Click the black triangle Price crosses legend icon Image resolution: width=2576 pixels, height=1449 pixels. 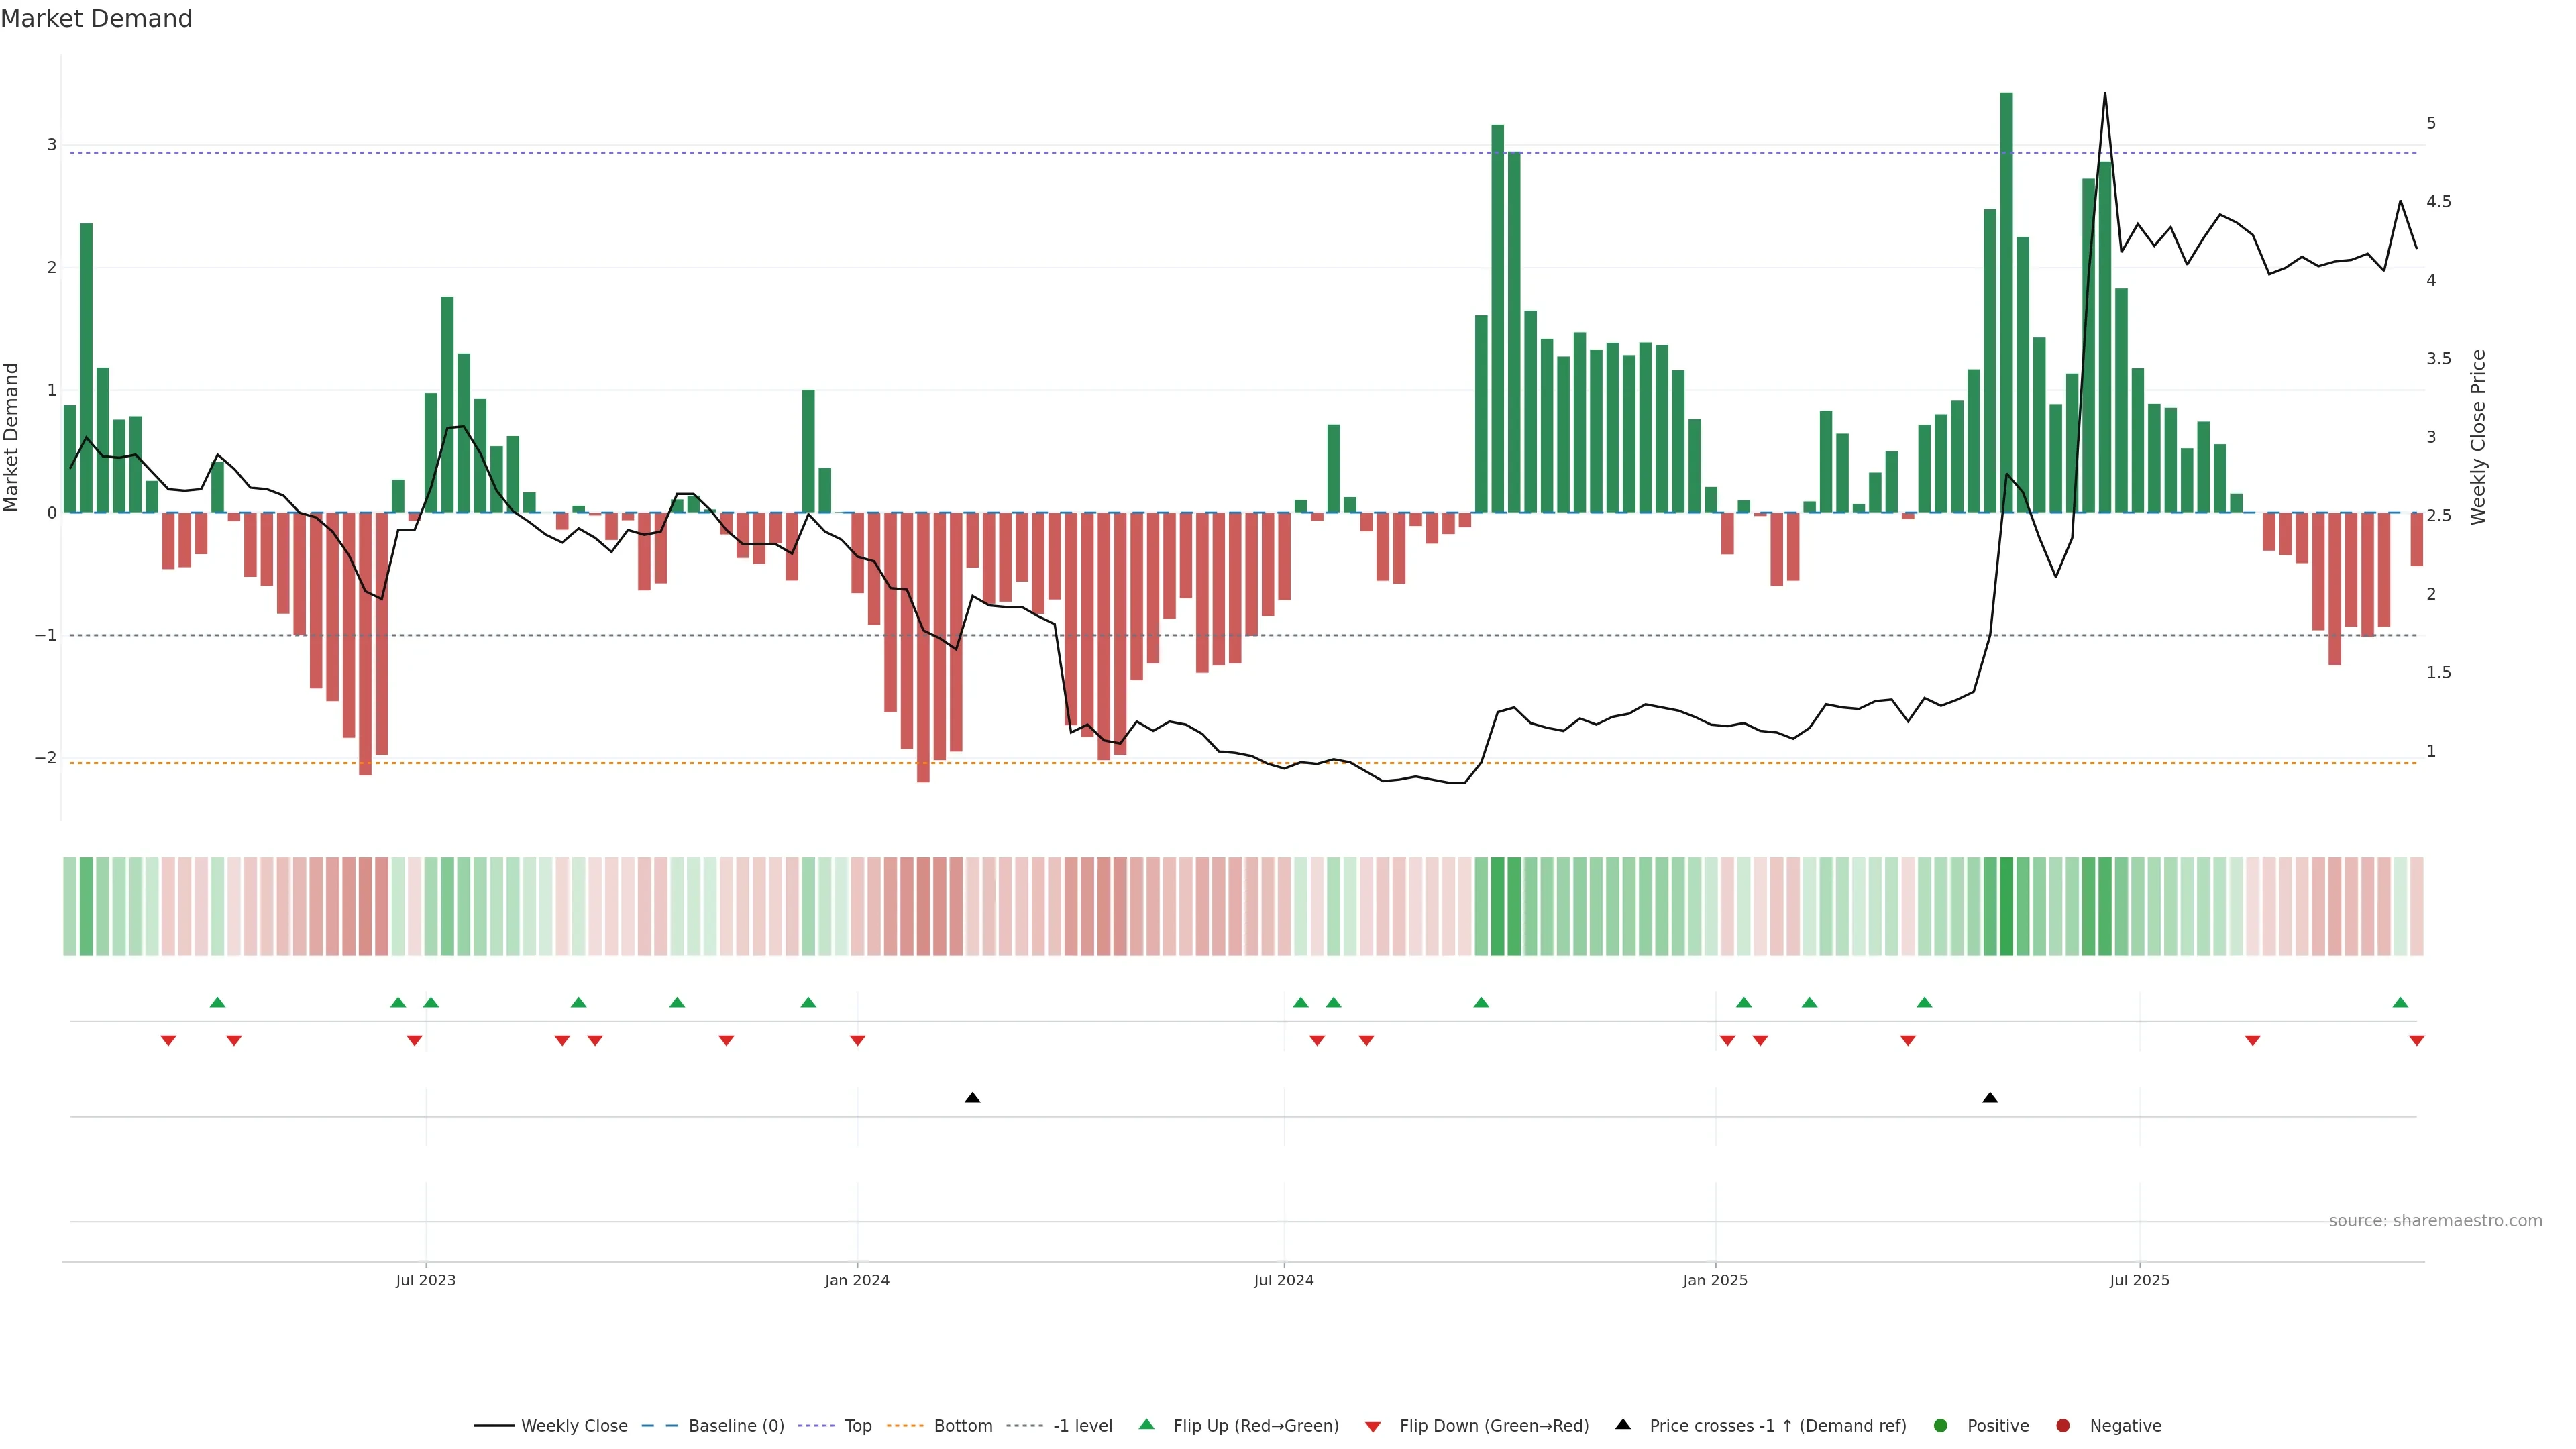[x=1623, y=1425]
